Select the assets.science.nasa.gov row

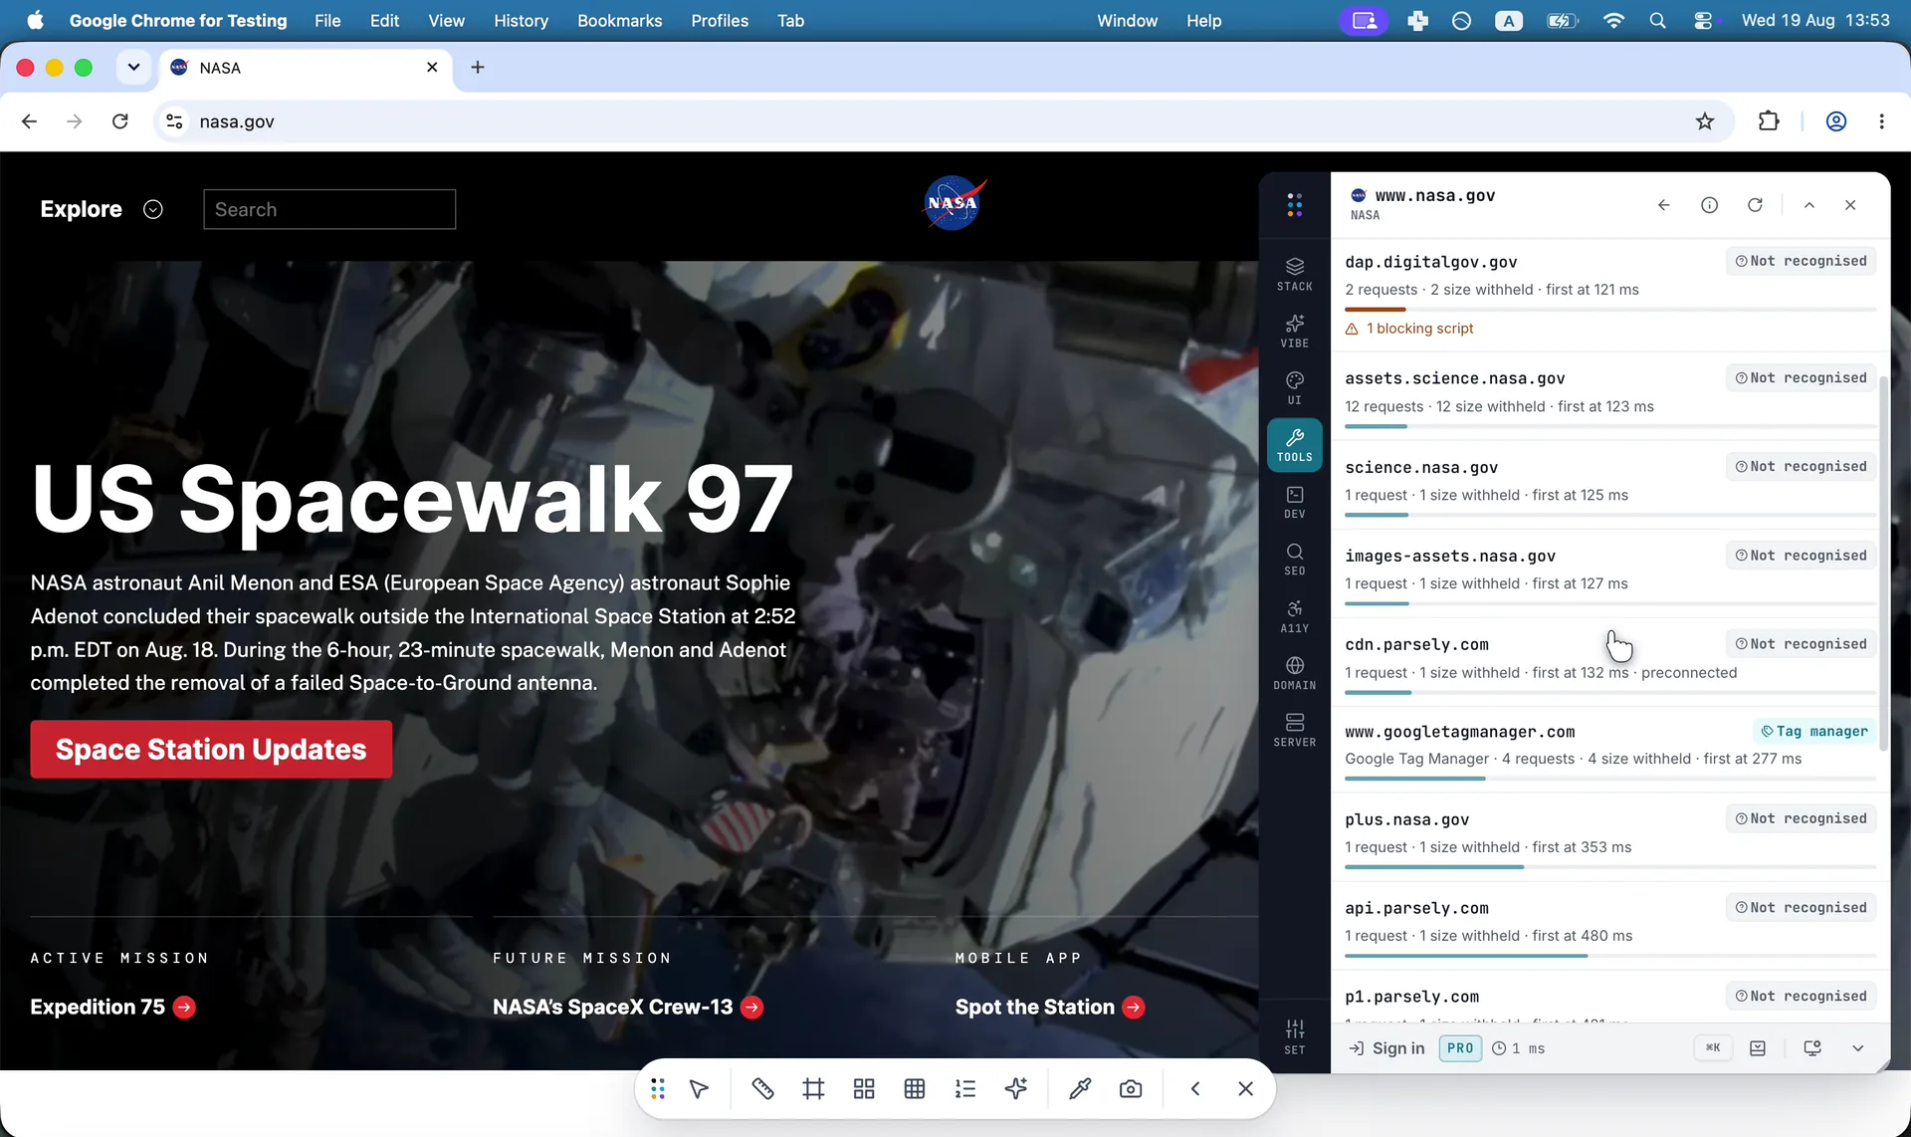(1609, 394)
